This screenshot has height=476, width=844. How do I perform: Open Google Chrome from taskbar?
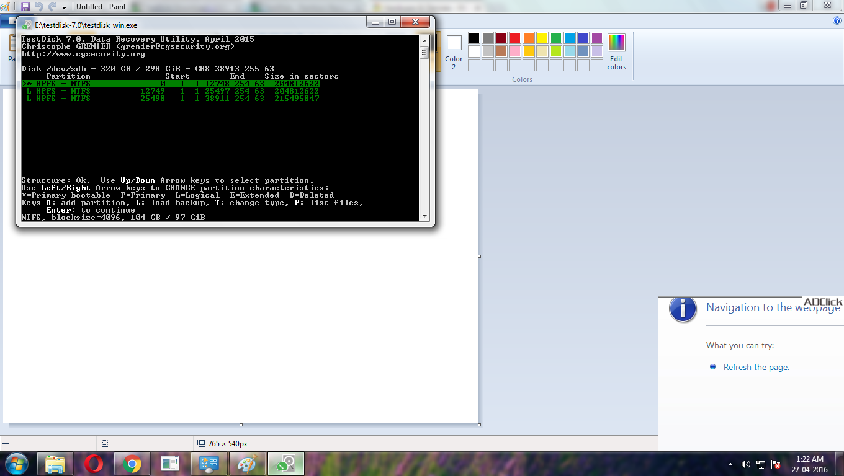tap(132, 464)
